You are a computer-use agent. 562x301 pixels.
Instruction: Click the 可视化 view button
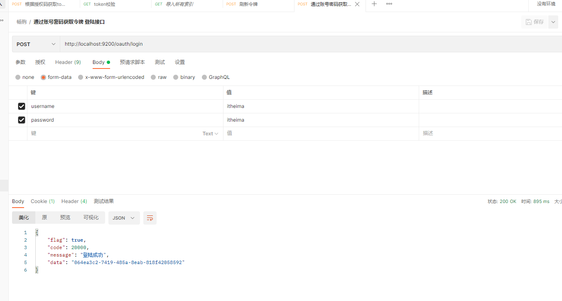click(x=91, y=218)
